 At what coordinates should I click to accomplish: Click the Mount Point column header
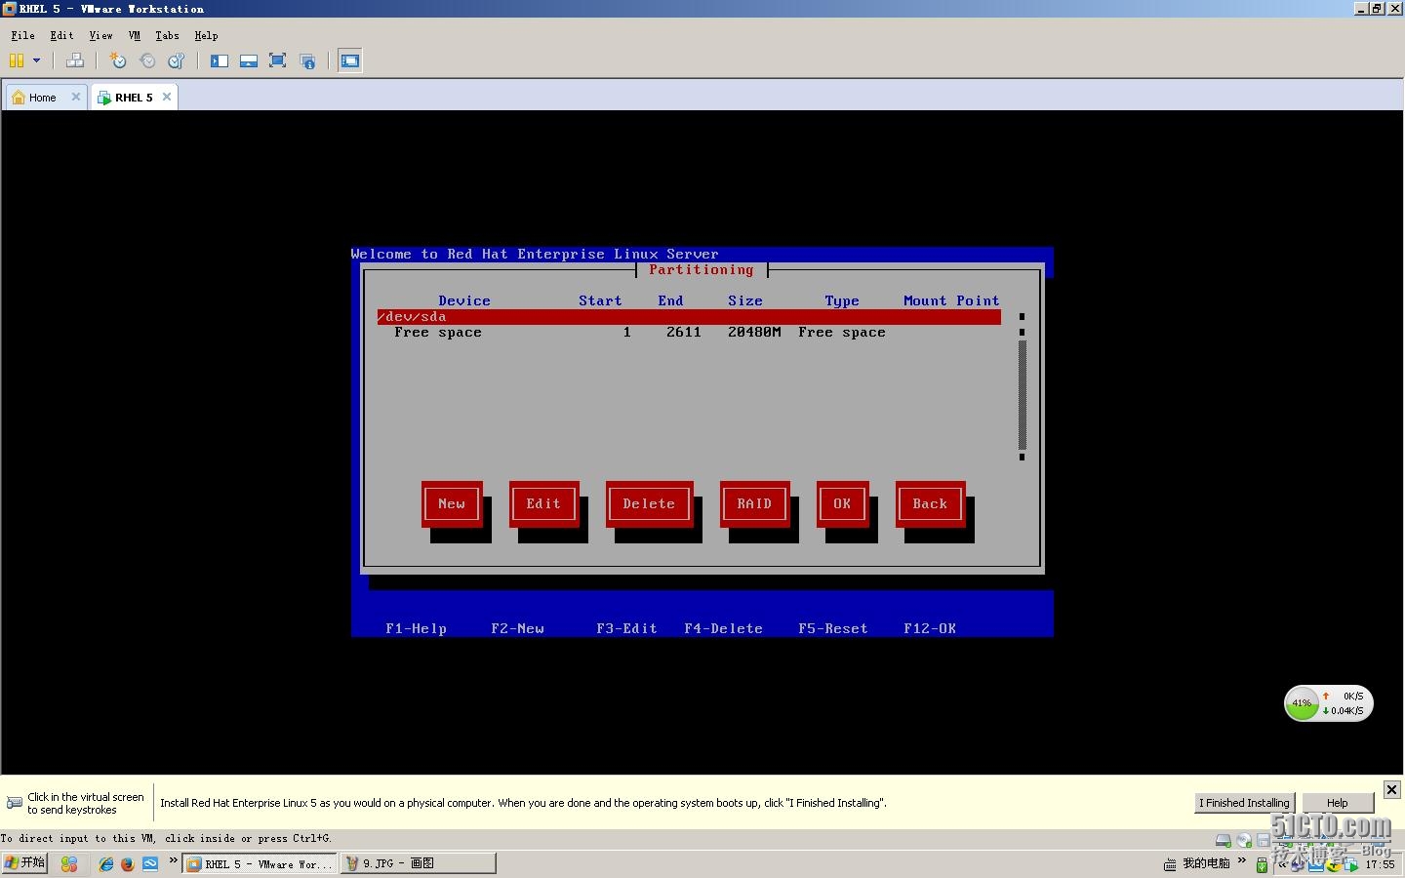(951, 301)
